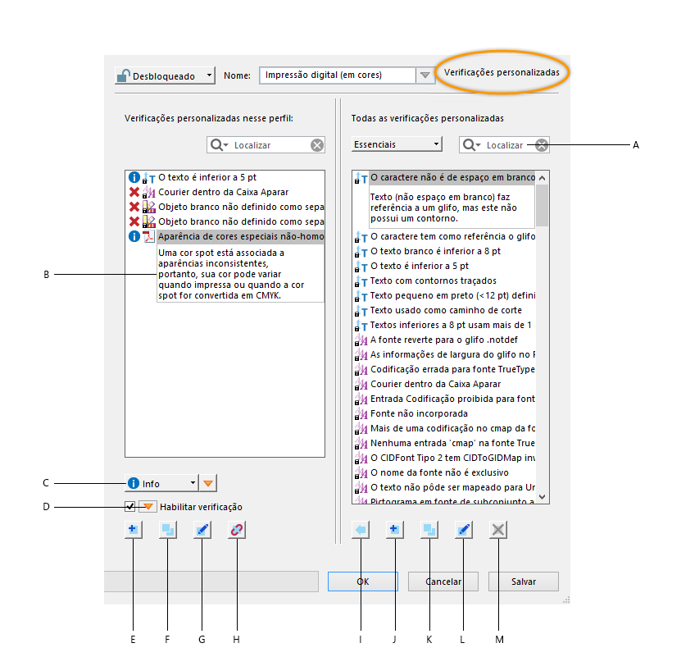Open the left search options (magnifier icon)
Screen dimensions: 681x666
(219, 144)
